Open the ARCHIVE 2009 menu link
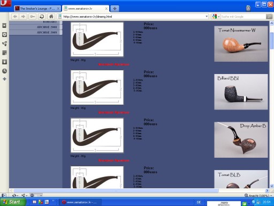 coord(47,32)
